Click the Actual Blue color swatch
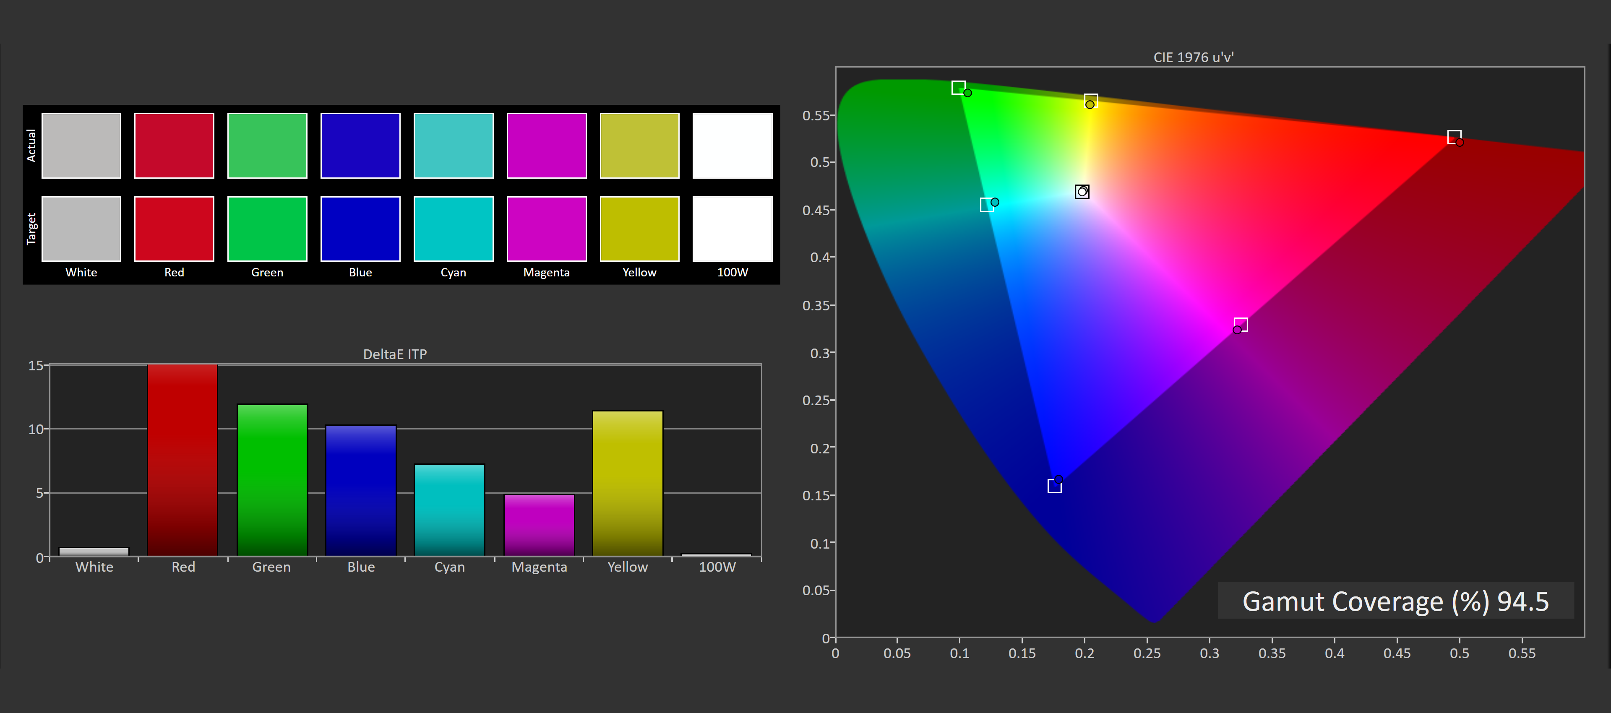The height and width of the screenshot is (713, 1611). click(x=360, y=145)
